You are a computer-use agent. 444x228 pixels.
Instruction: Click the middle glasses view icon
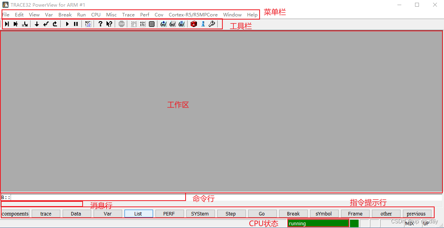172,24
